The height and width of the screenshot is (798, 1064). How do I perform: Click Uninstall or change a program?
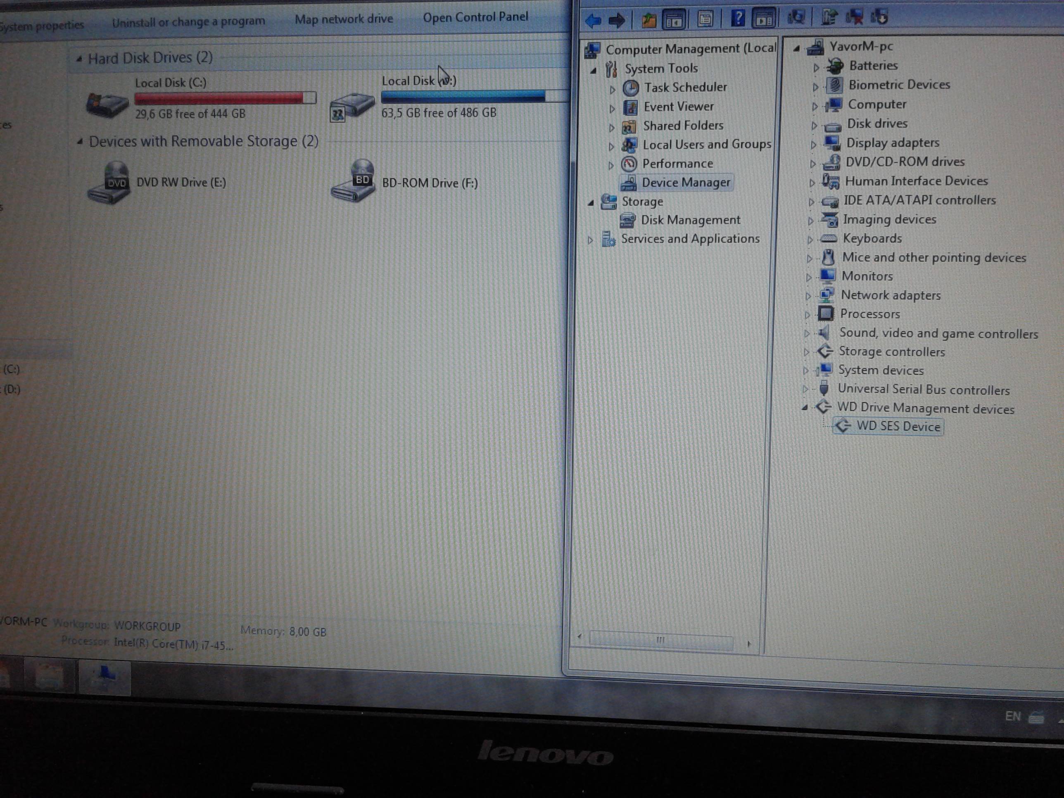(189, 21)
